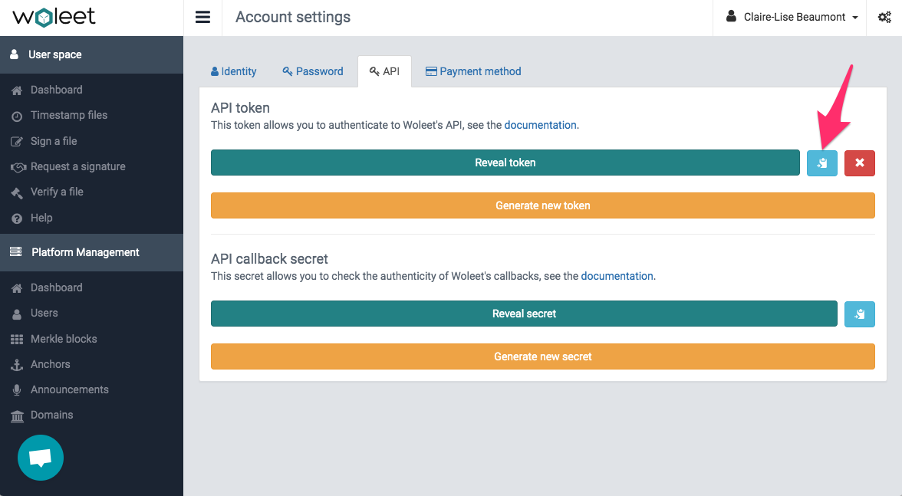Open the settings gears icon
This screenshot has width=902, height=496.
click(x=883, y=18)
